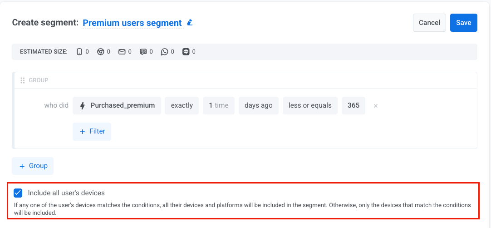Click the SMS size icon
This screenshot has height=228, width=491.
pos(143,52)
